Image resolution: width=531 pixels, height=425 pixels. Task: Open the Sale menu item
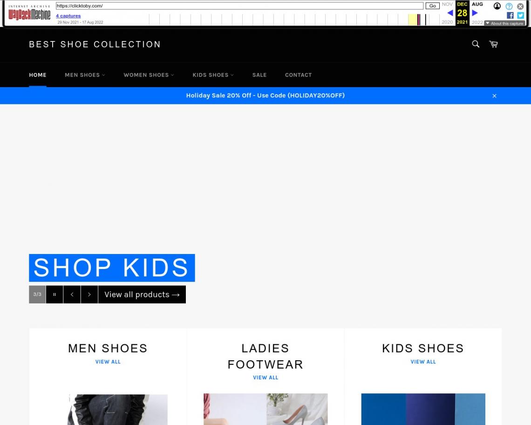[259, 75]
